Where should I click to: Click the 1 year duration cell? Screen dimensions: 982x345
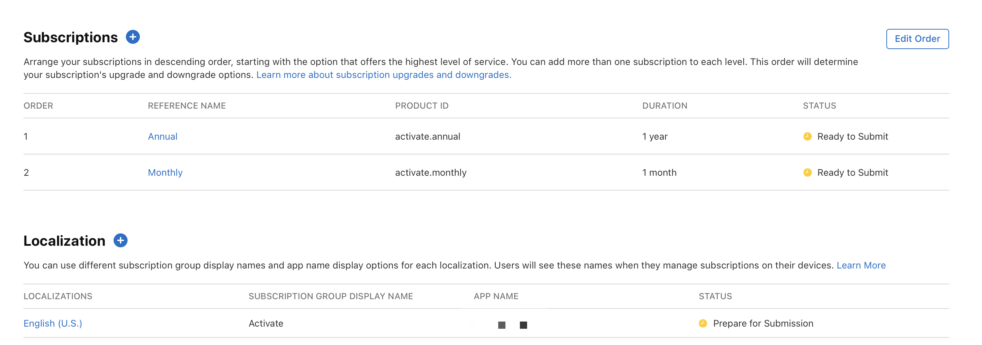coord(655,136)
